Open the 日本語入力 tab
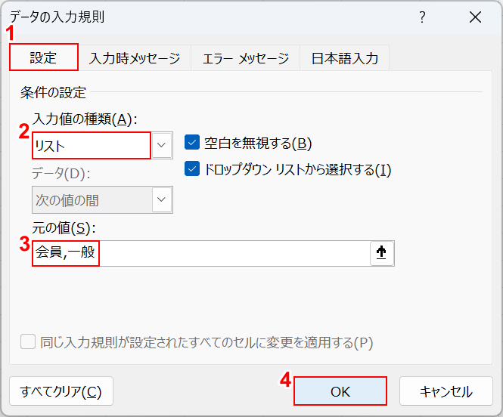The height and width of the screenshot is (417, 503). point(345,58)
